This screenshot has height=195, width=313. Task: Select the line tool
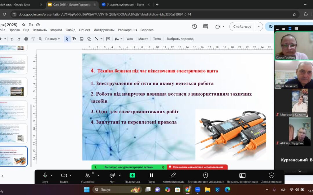coord(97,39)
